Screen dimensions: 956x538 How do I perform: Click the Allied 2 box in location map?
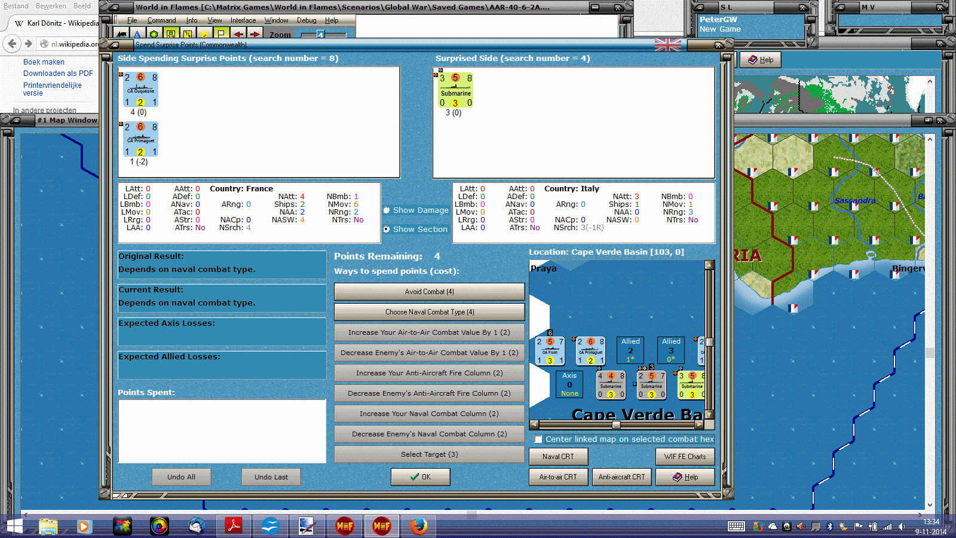click(x=630, y=350)
